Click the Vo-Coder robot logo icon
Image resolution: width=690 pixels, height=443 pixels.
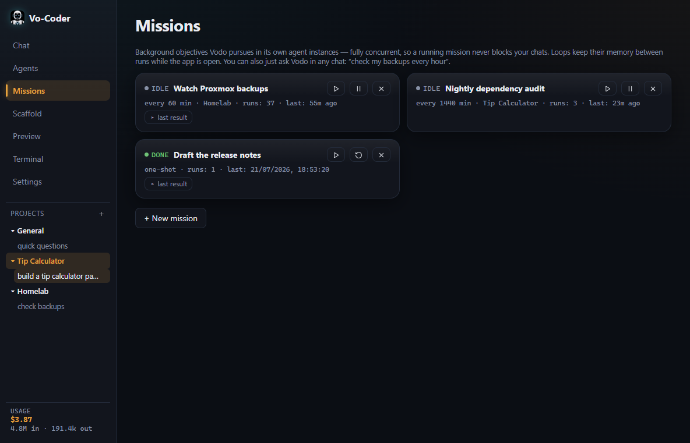point(17,18)
